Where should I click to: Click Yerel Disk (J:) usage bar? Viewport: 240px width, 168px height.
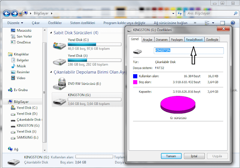94,60
